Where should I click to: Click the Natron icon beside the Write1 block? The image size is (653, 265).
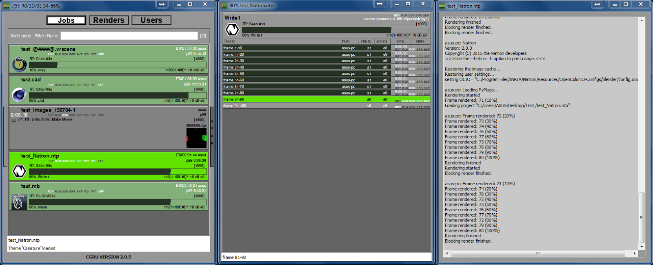click(232, 29)
